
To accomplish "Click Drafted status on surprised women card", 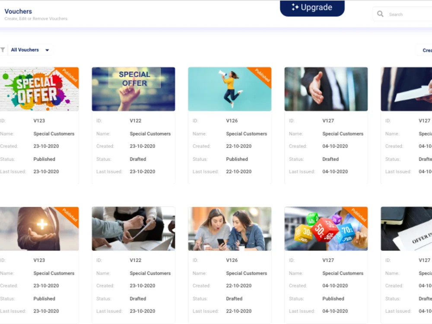I will [x=234, y=299].
